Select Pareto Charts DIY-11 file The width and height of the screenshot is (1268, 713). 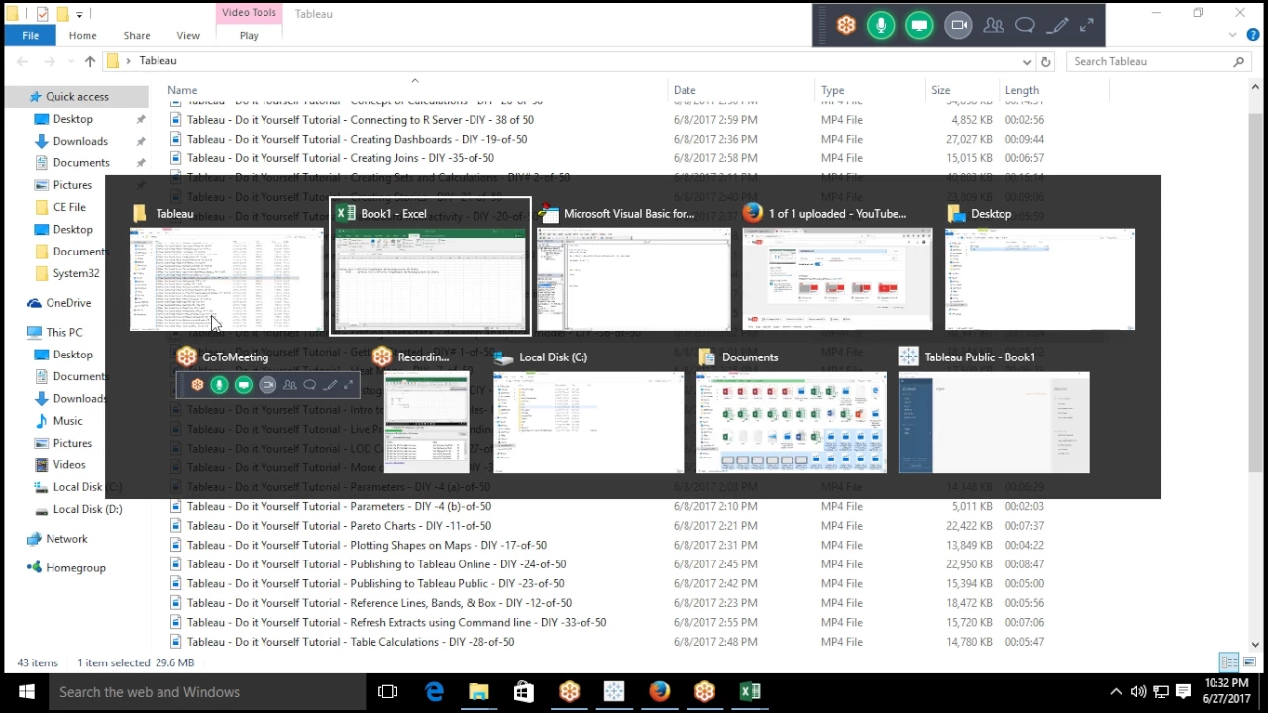point(339,526)
